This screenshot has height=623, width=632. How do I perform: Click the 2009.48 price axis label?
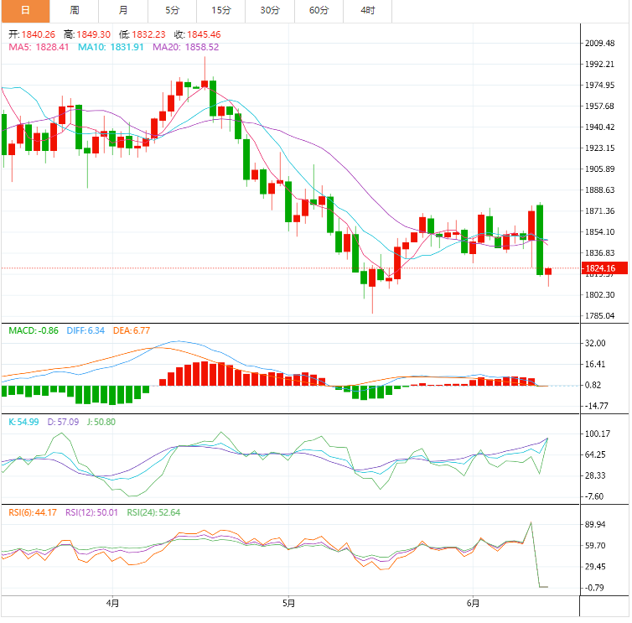point(600,44)
